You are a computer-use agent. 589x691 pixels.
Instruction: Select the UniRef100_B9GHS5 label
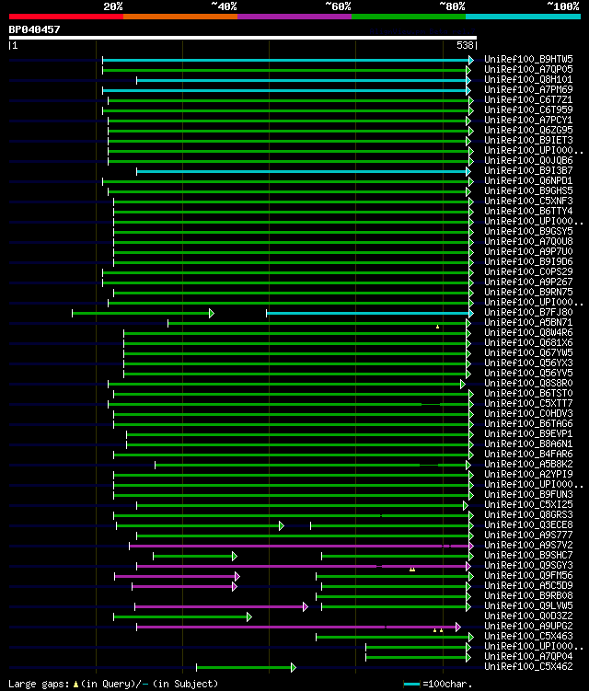tap(528, 191)
